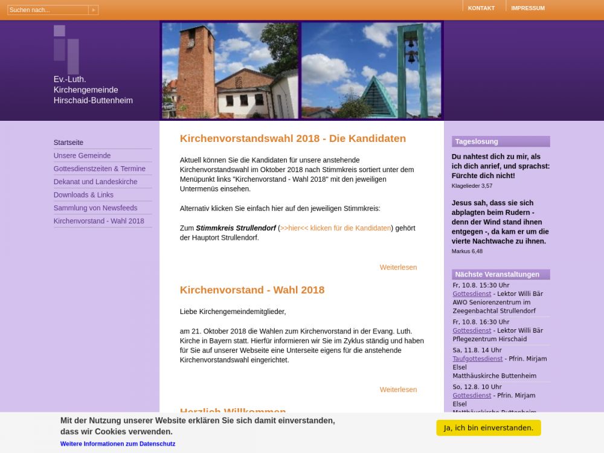604x453 pixels.
Task: Select Startseite in the sidebar
Action: (x=68, y=143)
